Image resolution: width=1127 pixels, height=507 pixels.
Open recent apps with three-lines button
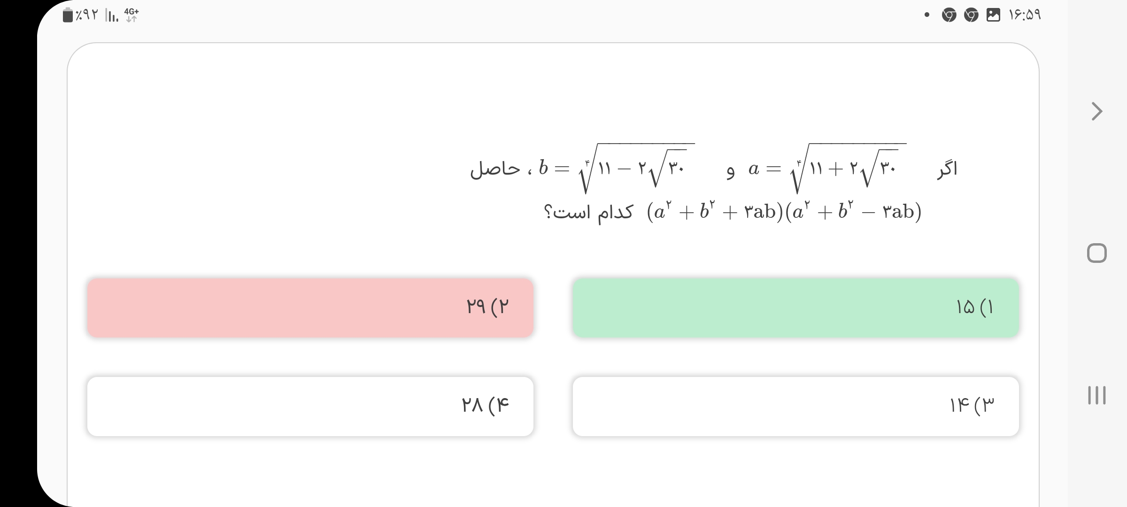pos(1097,395)
